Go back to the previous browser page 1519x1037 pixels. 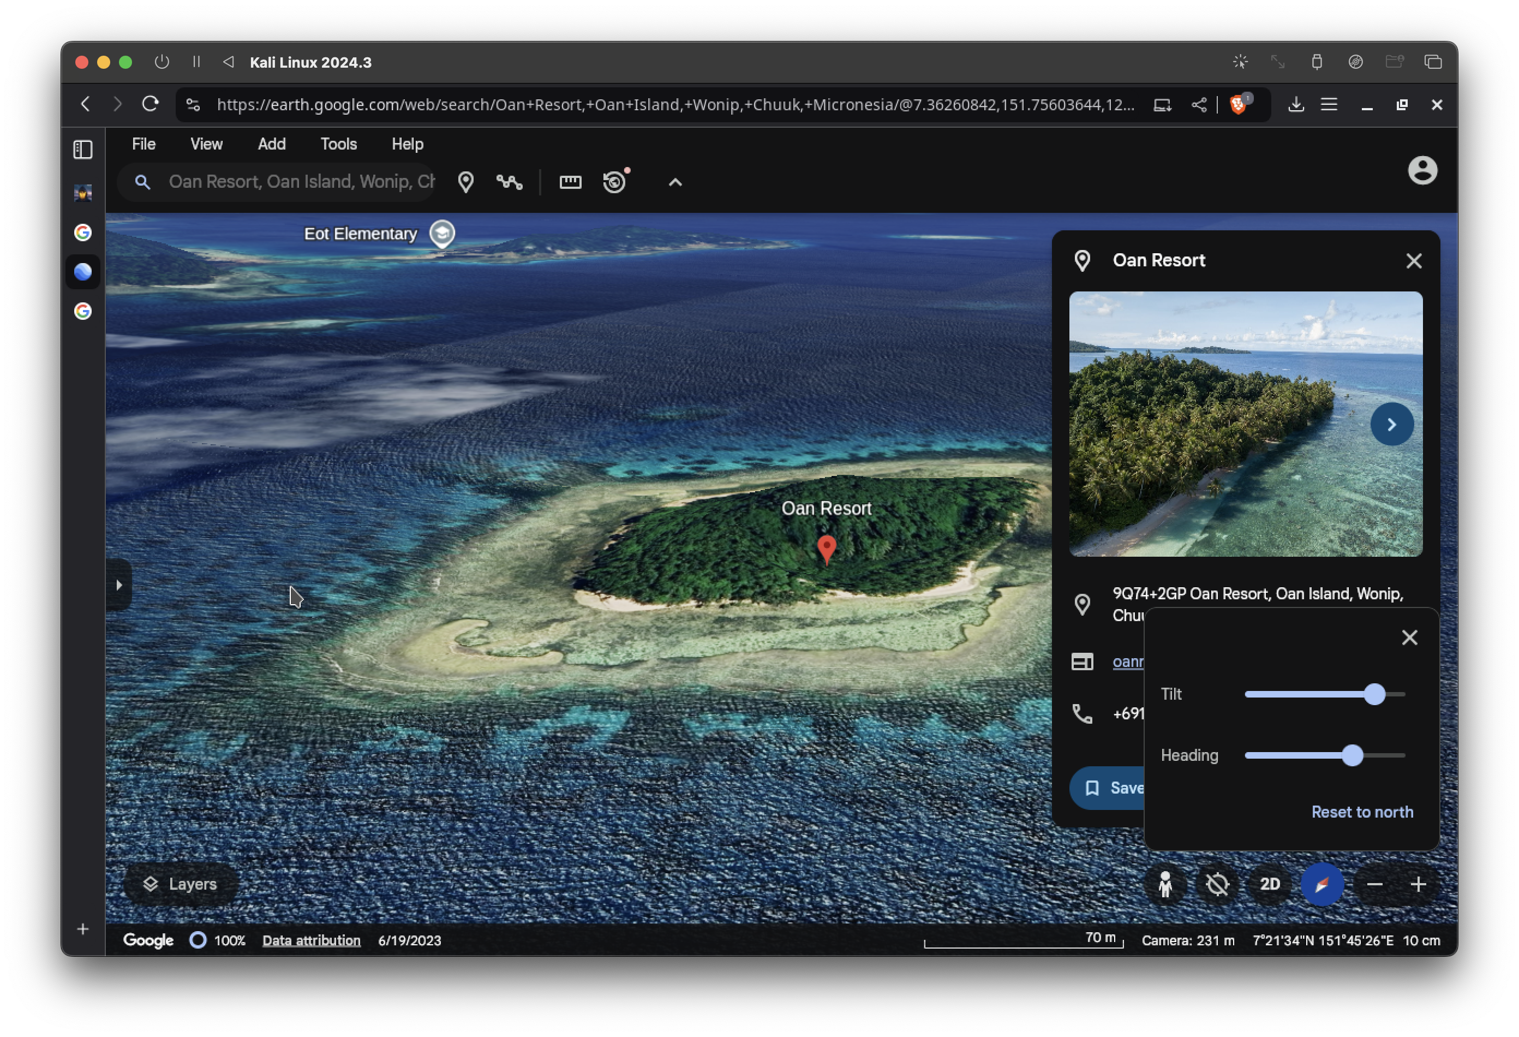86,104
